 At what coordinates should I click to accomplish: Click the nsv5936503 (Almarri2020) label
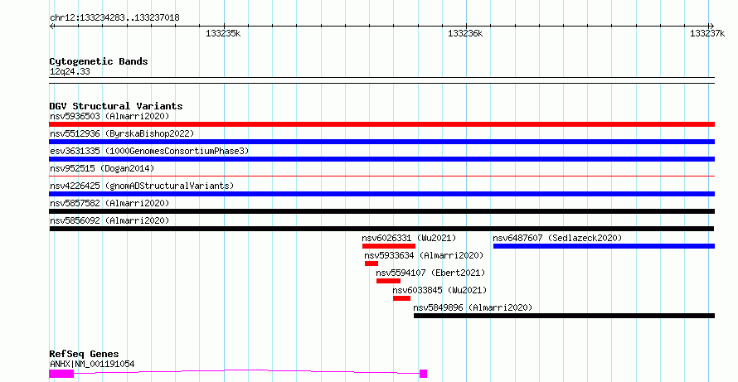(x=109, y=116)
